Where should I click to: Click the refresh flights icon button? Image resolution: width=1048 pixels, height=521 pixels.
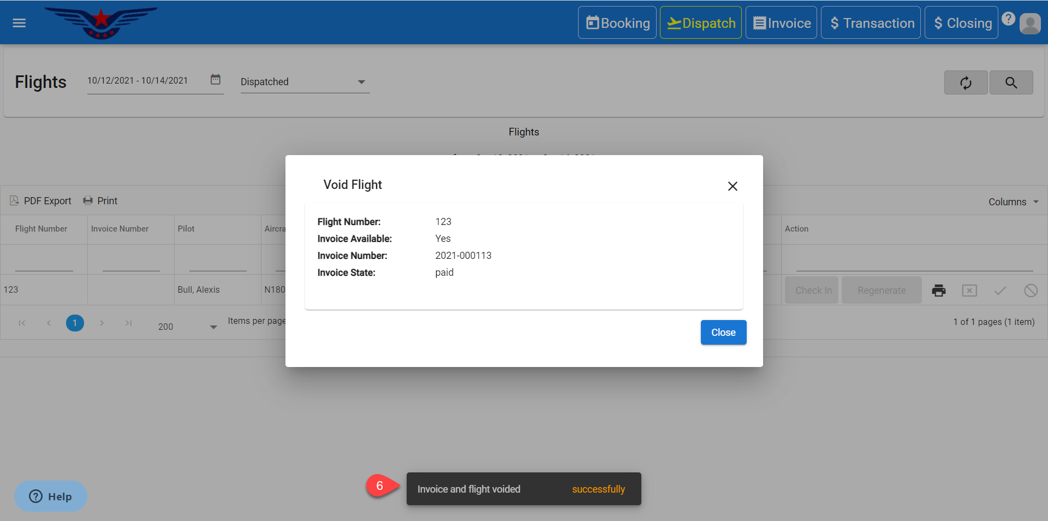coord(966,82)
